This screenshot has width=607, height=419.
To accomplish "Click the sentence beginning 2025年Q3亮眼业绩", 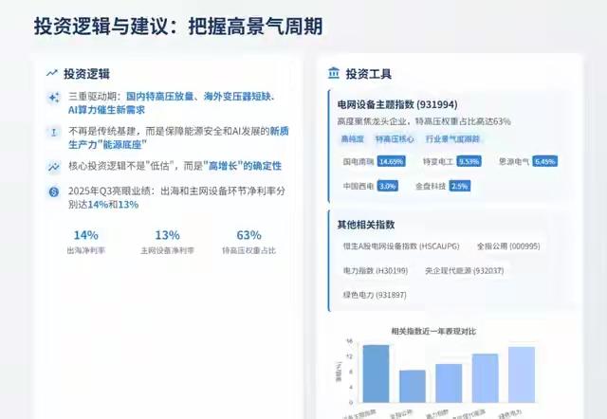I will pyautogui.click(x=176, y=198).
